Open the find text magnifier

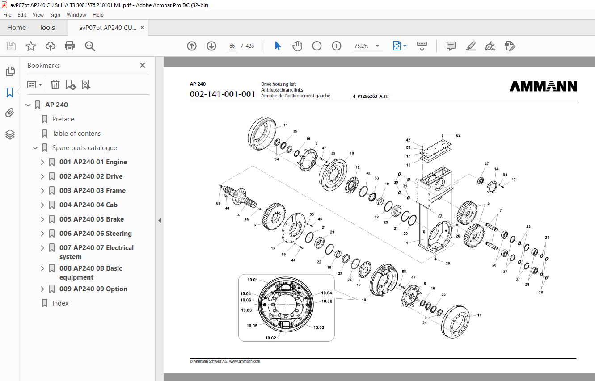(x=90, y=46)
